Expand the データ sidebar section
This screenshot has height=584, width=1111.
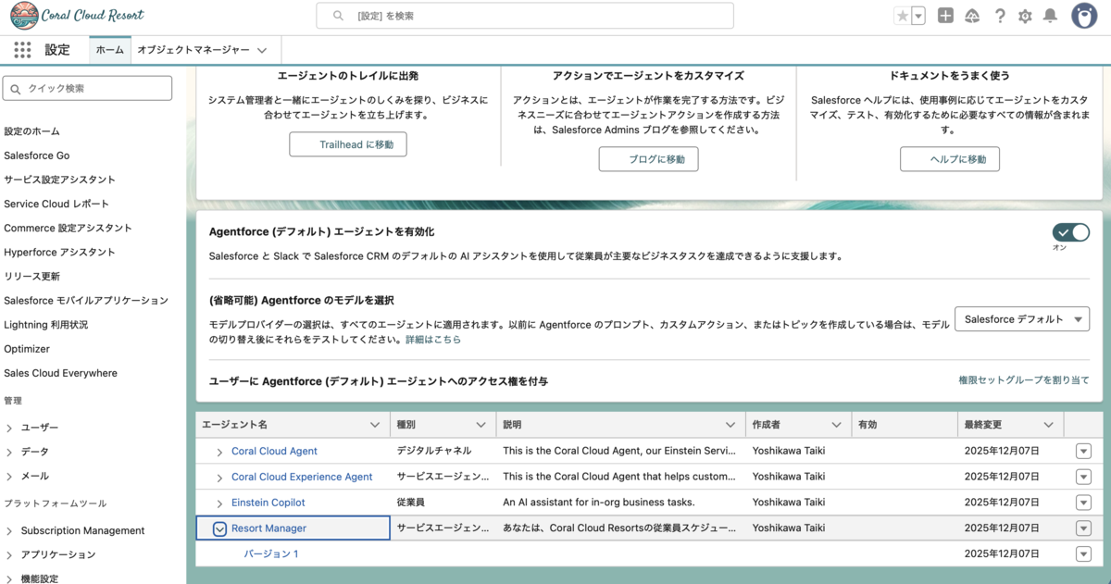tap(9, 452)
